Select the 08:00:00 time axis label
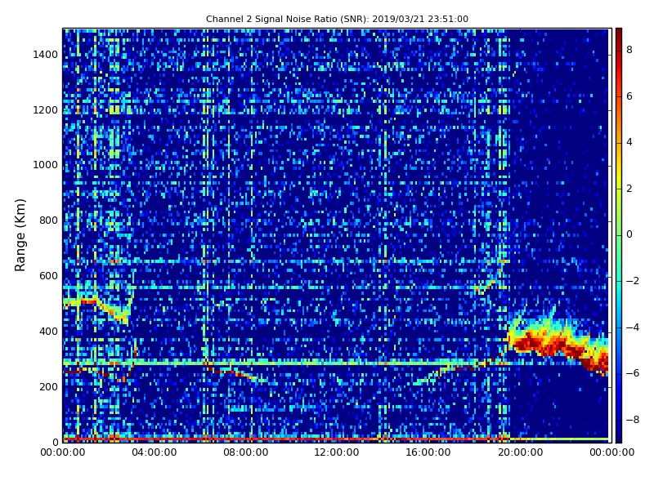The width and height of the screenshot is (654, 490). coord(246,452)
